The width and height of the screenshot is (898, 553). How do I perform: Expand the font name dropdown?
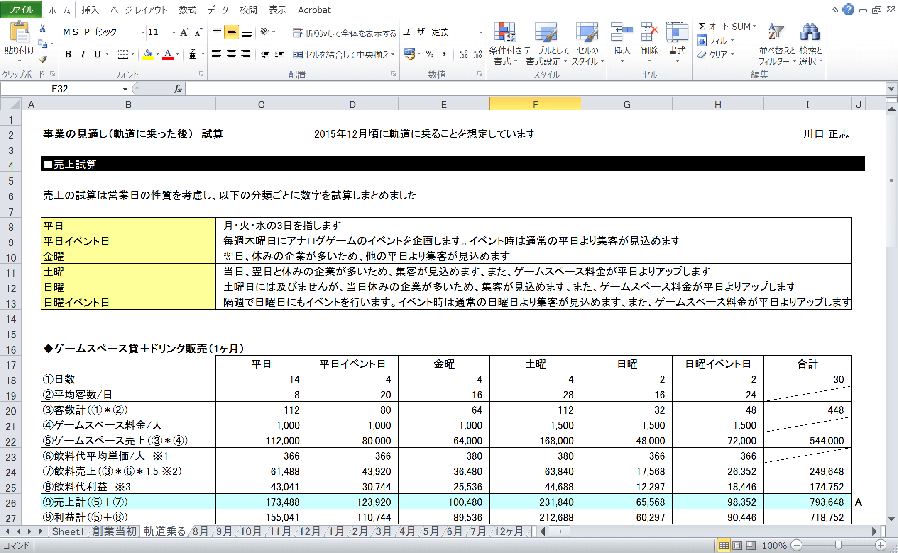pyautogui.click(x=143, y=32)
